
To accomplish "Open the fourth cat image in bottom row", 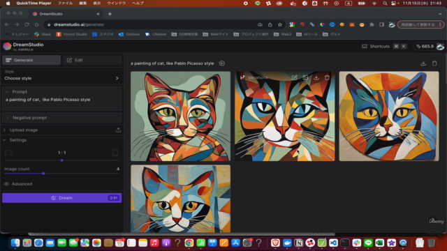I will pyautogui.click(x=180, y=199).
